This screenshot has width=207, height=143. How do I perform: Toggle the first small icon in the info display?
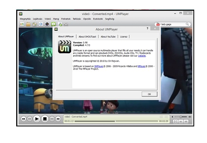point(161,117)
